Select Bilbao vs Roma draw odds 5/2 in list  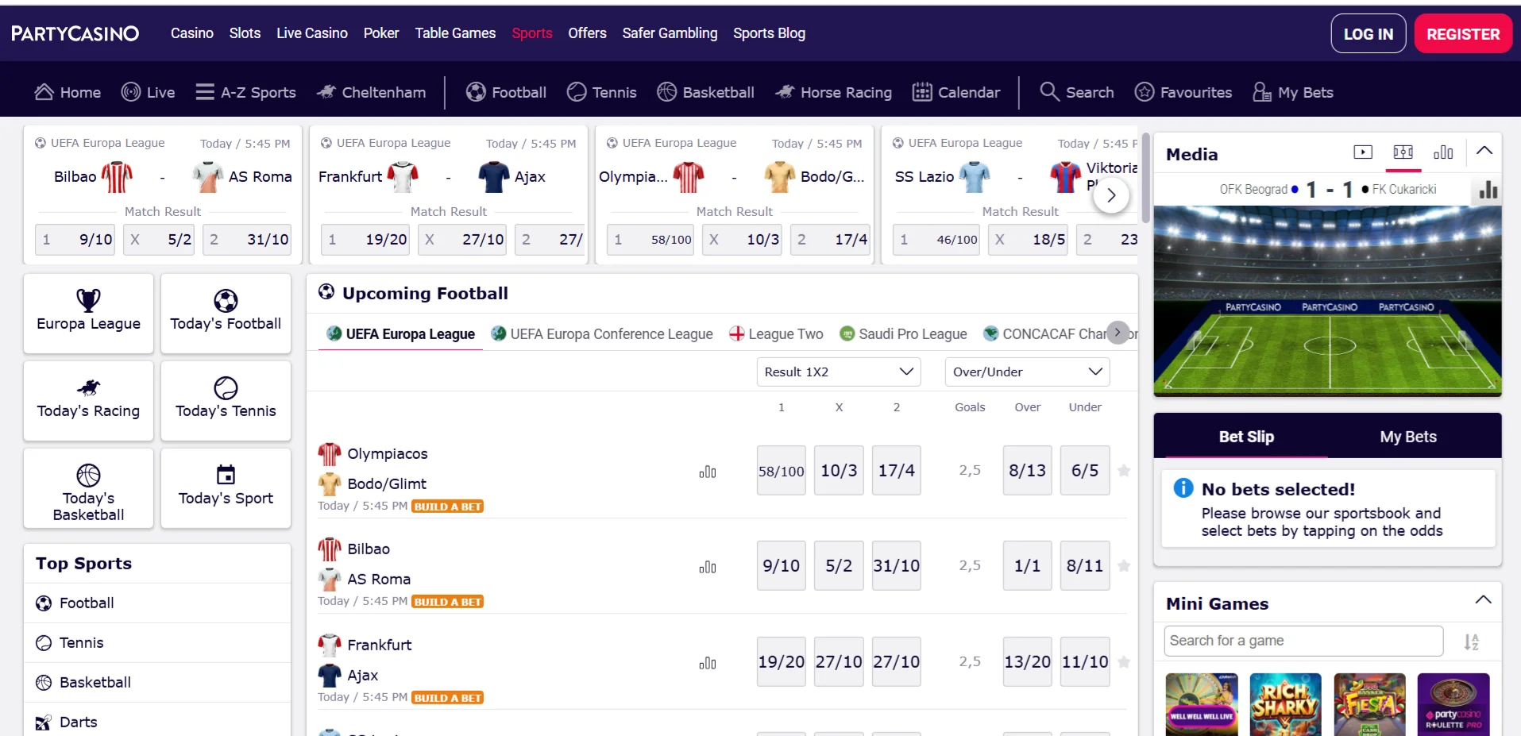click(839, 566)
